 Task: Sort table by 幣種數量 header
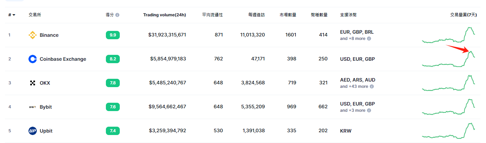point(319,15)
